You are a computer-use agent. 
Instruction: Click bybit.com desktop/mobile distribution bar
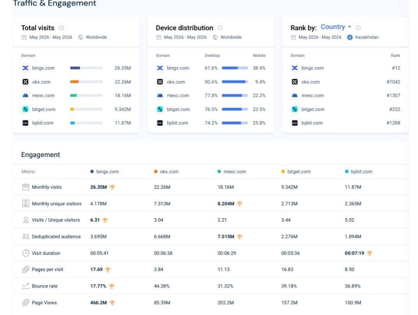(x=235, y=123)
